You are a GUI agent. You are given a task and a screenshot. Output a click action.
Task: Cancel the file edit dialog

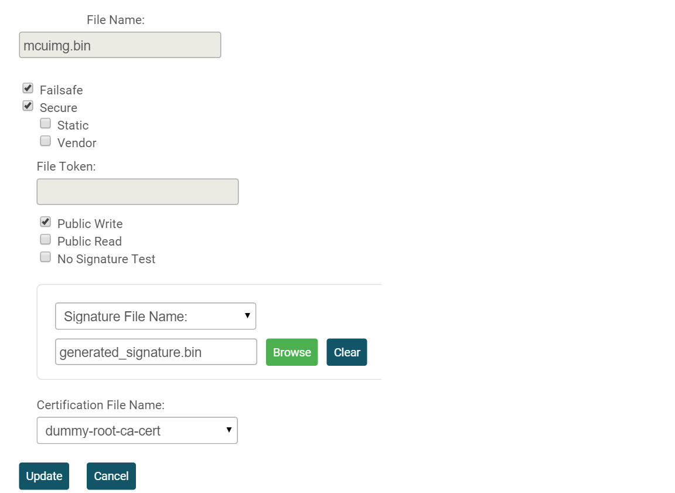pyautogui.click(x=111, y=476)
